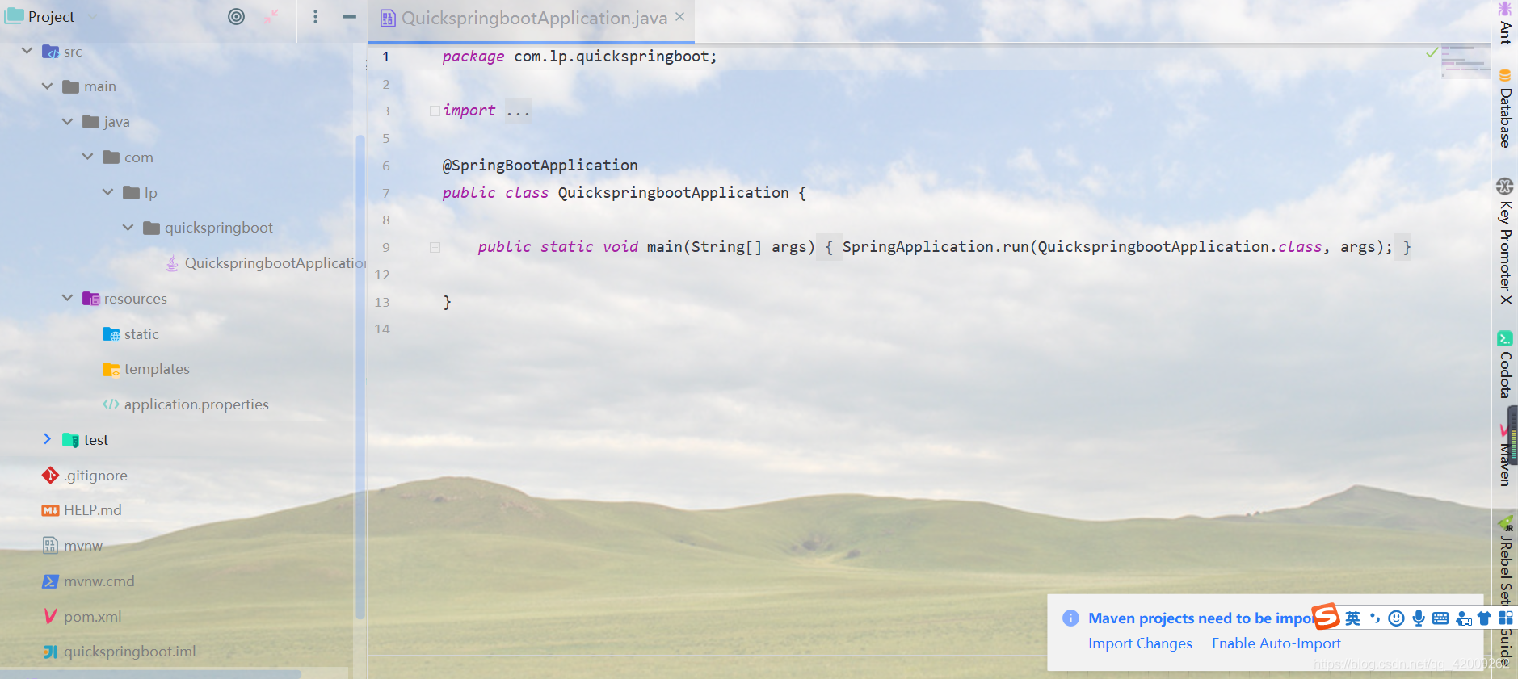
Task: Collapse all with the pink arrows icon
Action: click(271, 16)
